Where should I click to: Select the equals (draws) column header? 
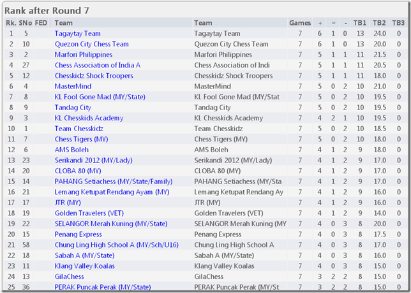pyautogui.click(x=333, y=23)
